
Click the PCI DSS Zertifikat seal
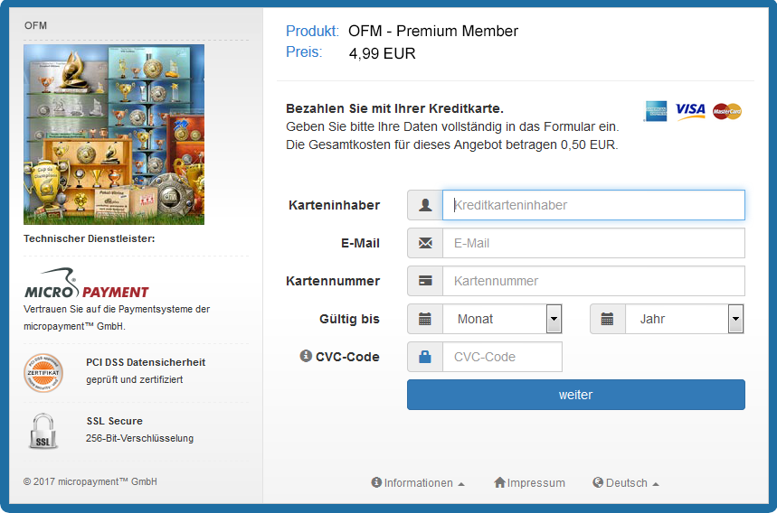point(43,372)
